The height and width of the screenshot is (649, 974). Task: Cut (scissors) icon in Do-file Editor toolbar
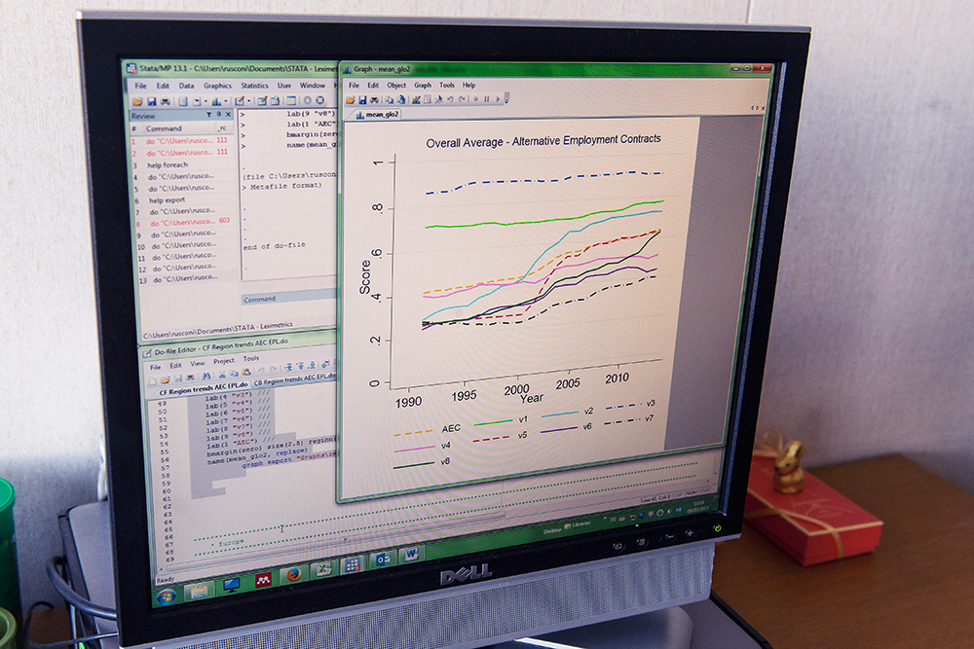(222, 375)
